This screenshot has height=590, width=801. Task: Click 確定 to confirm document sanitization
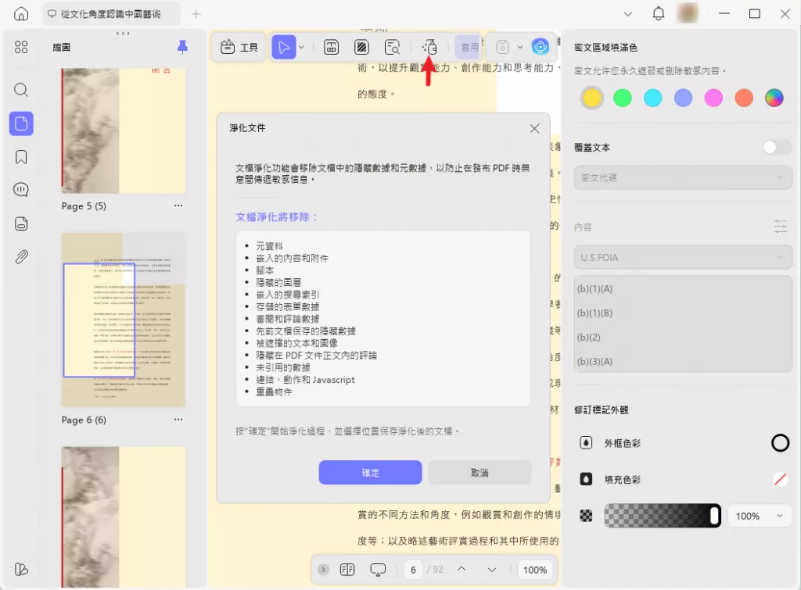tap(370, 472)
